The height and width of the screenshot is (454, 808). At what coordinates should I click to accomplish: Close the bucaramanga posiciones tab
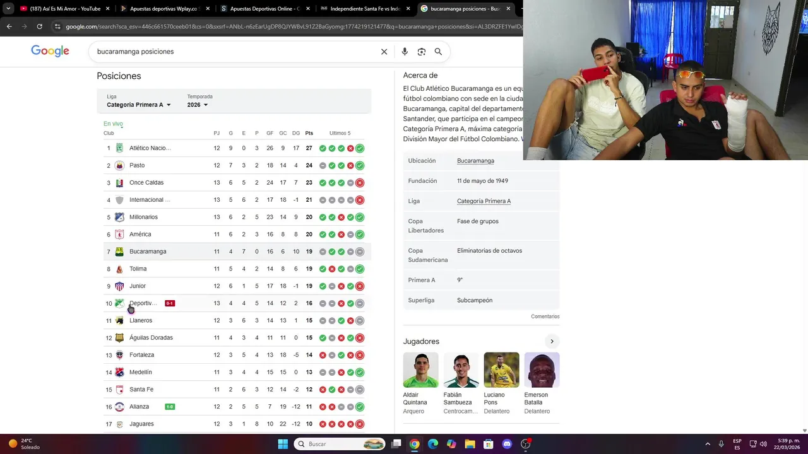pyautogui.click(x=508, y=9)
